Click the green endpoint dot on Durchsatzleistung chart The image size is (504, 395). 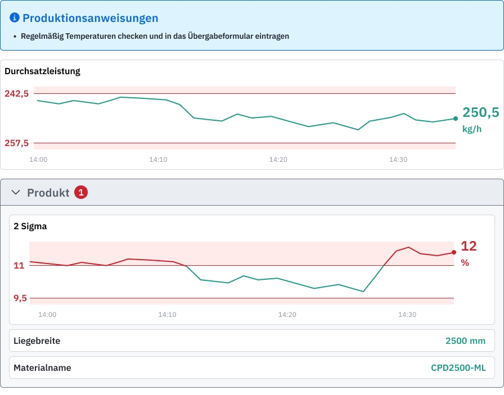[455, 119]
